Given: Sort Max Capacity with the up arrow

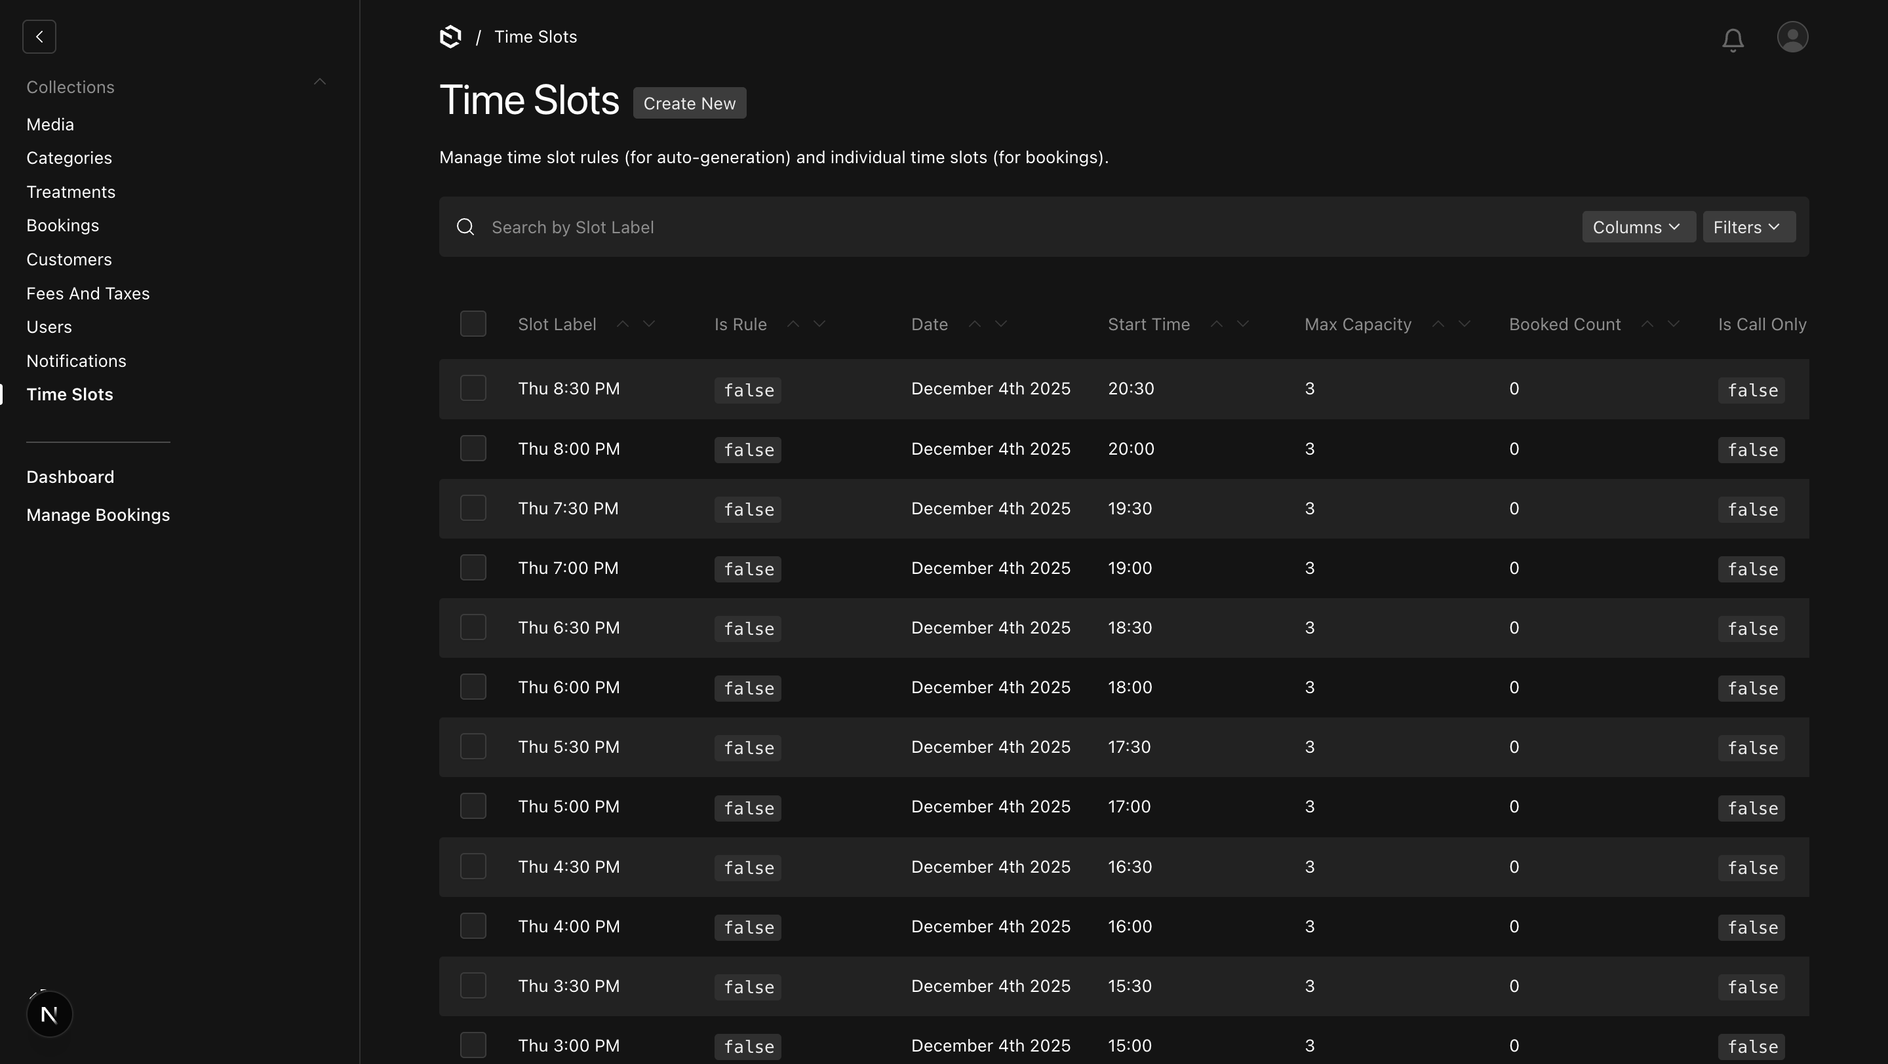Looking at the screenshot, I should pyautogui.click(x=1438, y=323).
